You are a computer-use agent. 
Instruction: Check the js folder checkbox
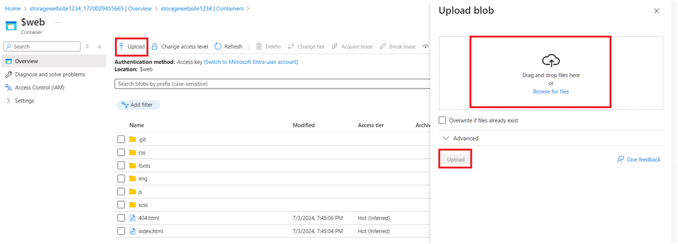[121, 192]
